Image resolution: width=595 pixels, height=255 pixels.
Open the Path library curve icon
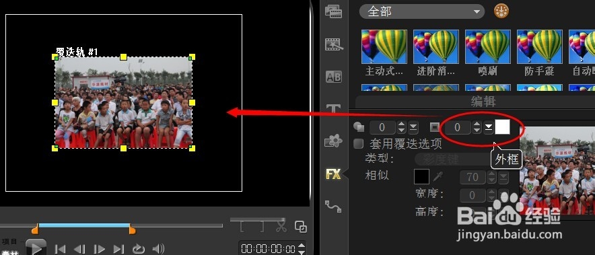click(x=333, y=207)
